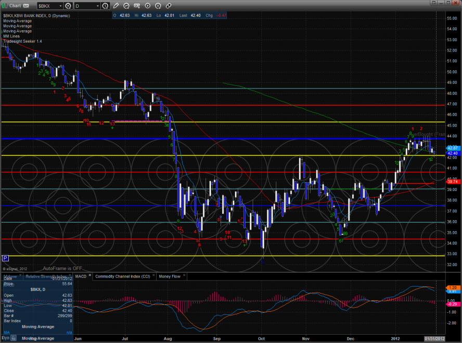
Task: Switch to Commodity Channel Index (CCI) tab
Action: pyautogui.click(x=123, y=276)
